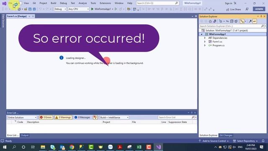Select the Form1.cs [Design] tab
This screenshot has width=268, height=151.
(x=17, y=16)
